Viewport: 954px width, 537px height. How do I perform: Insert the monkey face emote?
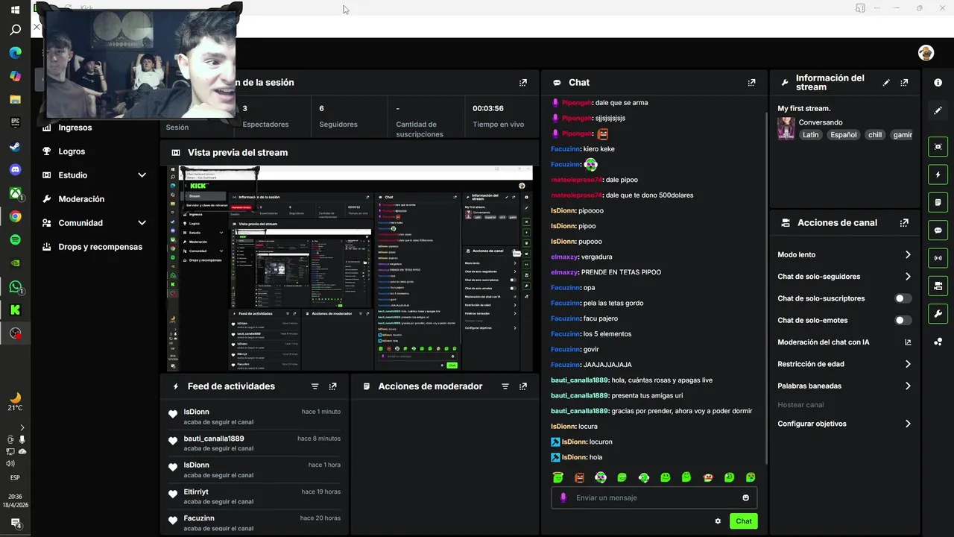[x=708, y=477]
